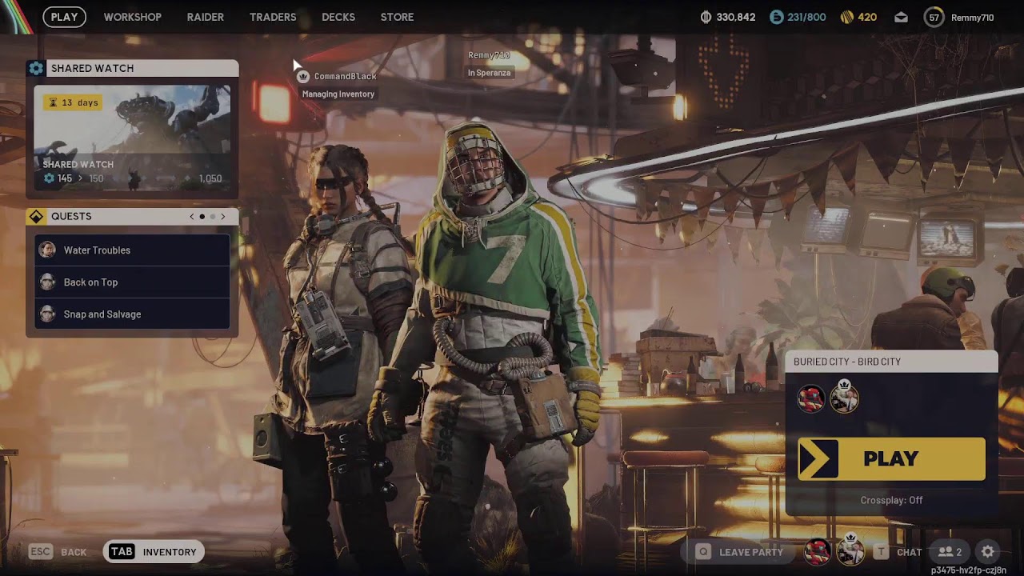
Task: Click the level 57 progress ring
Action: pos(934,17)
